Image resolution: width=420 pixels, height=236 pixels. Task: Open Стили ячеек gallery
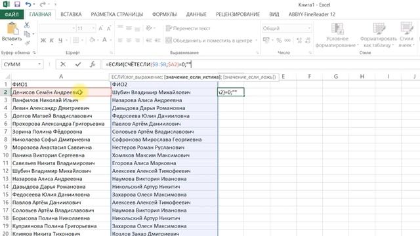pyautogui.click(x=407, y=35)
